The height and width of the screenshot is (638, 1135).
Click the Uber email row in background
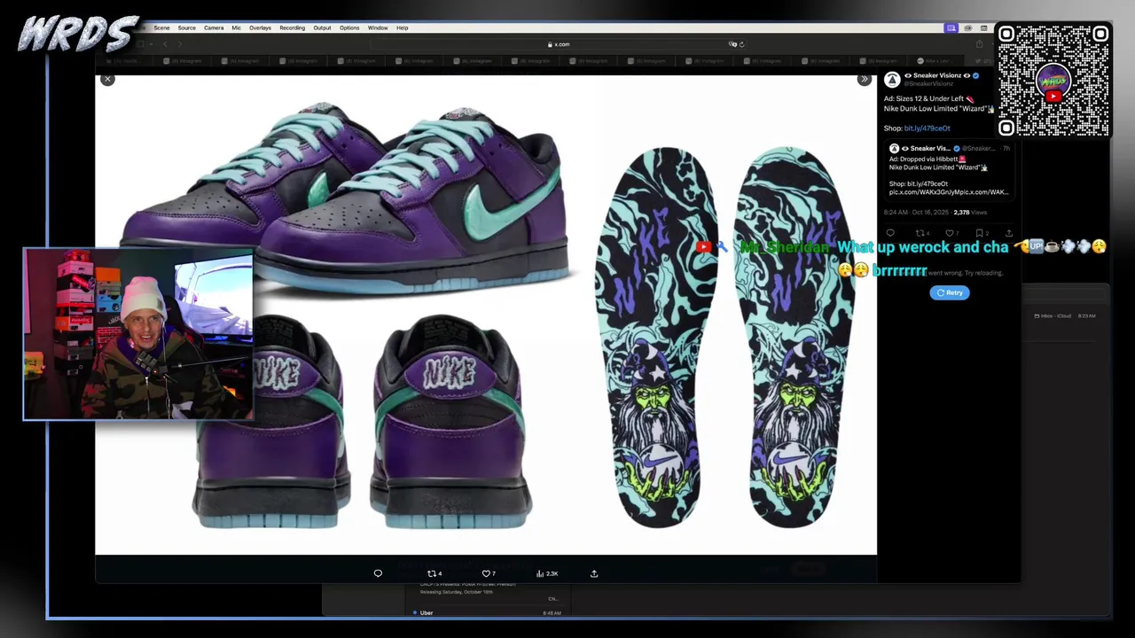click(x=486, y=613)
